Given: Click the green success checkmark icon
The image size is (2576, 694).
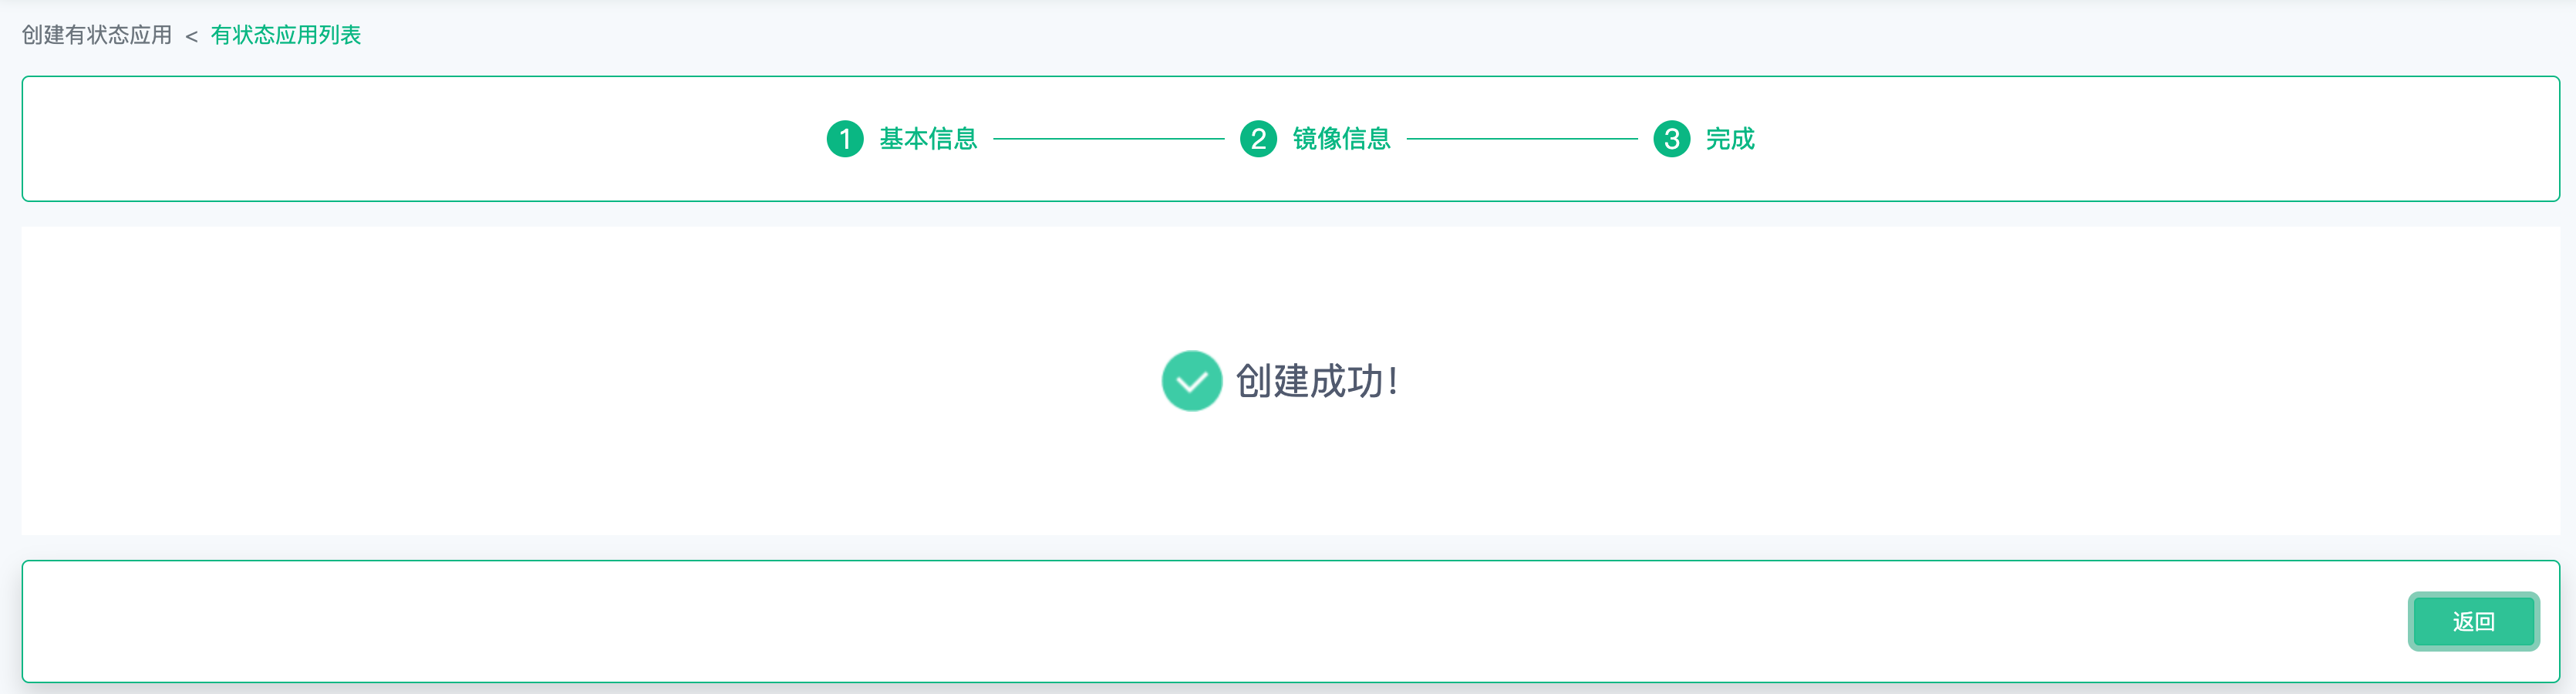Looking at the screenshot, I should [1191, 381].
